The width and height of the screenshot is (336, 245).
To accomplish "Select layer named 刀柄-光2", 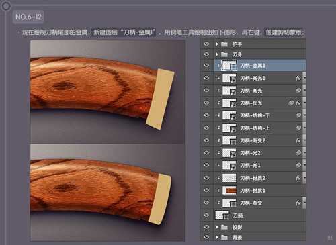I will point(250,153).
